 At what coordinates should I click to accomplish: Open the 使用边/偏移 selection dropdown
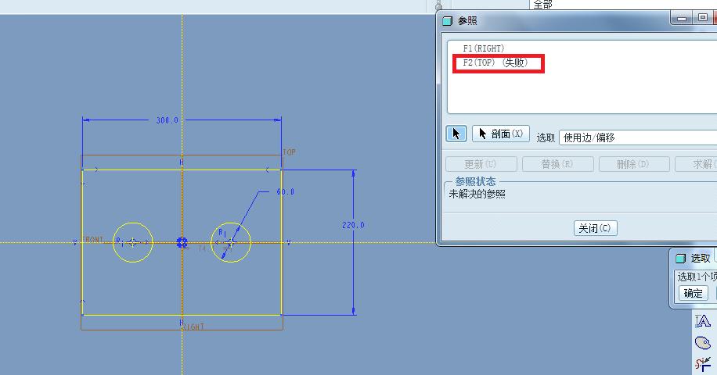coord(638,137)
